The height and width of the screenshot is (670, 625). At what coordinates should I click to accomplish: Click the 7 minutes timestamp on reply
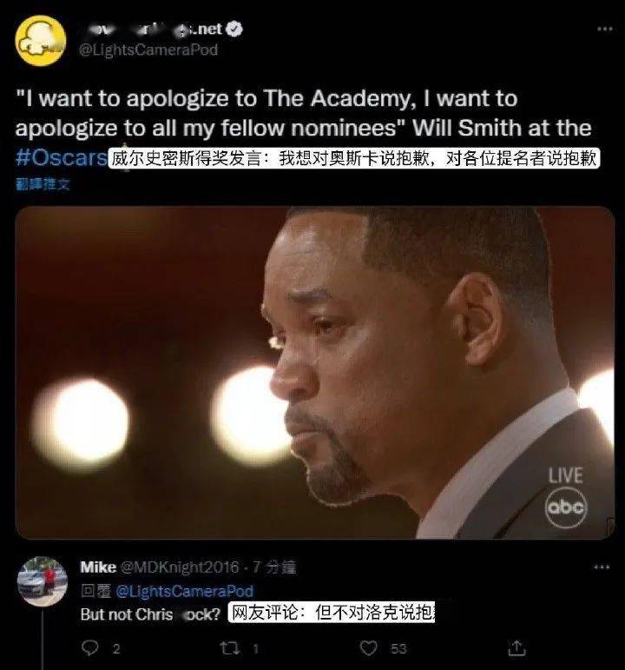[274, 567]
